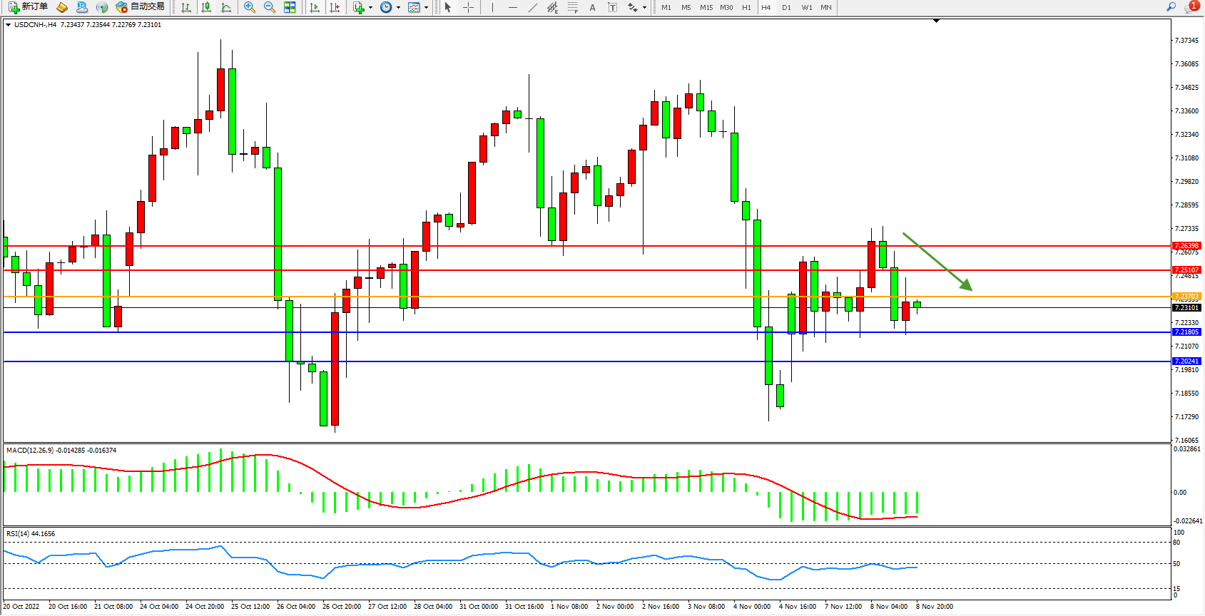Select the Fibonacci retracement tool
This screenshot has height=616, width=1205.
pos(572,7)
